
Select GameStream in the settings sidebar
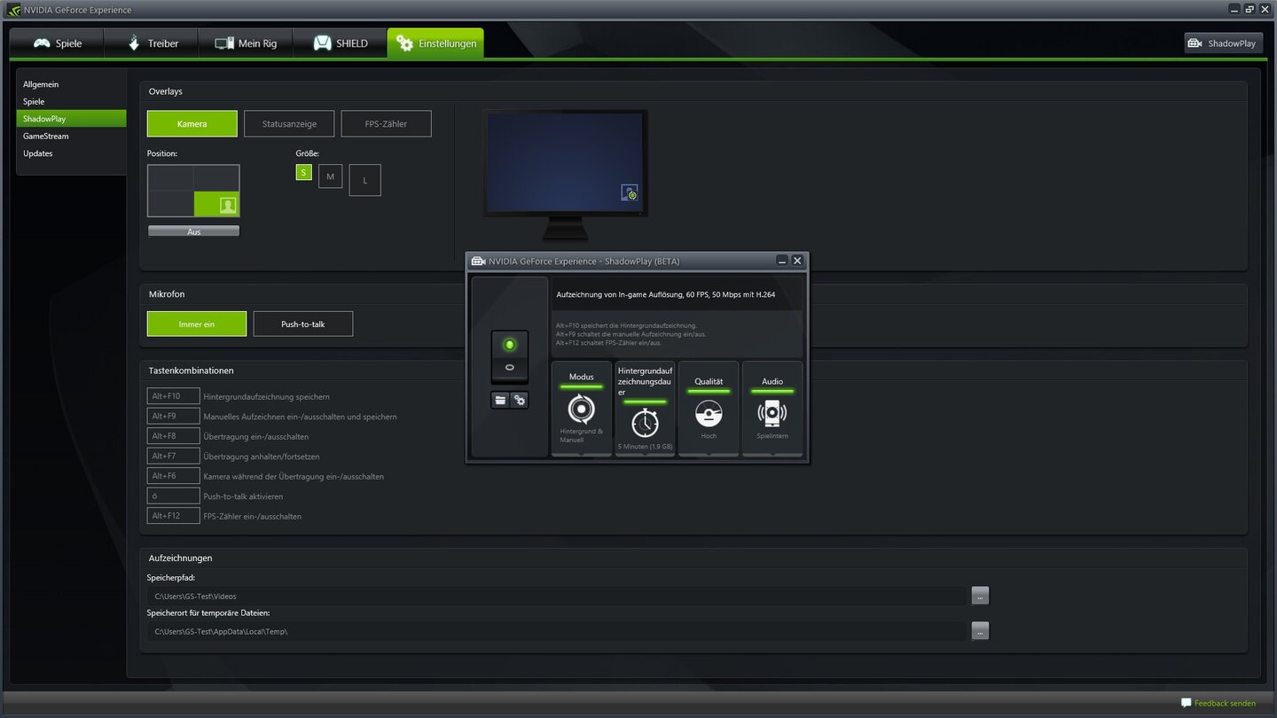[x=71, y=136]
